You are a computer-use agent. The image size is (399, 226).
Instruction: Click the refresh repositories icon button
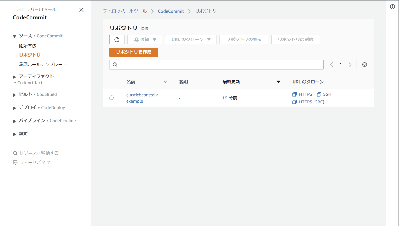117,40
